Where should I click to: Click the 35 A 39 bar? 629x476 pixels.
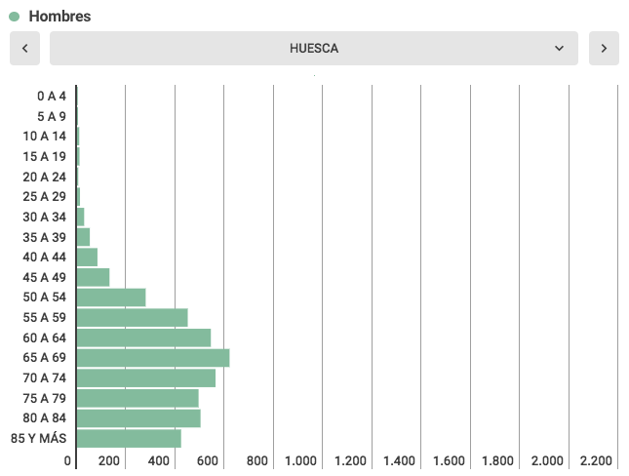(x=83, y=237)
